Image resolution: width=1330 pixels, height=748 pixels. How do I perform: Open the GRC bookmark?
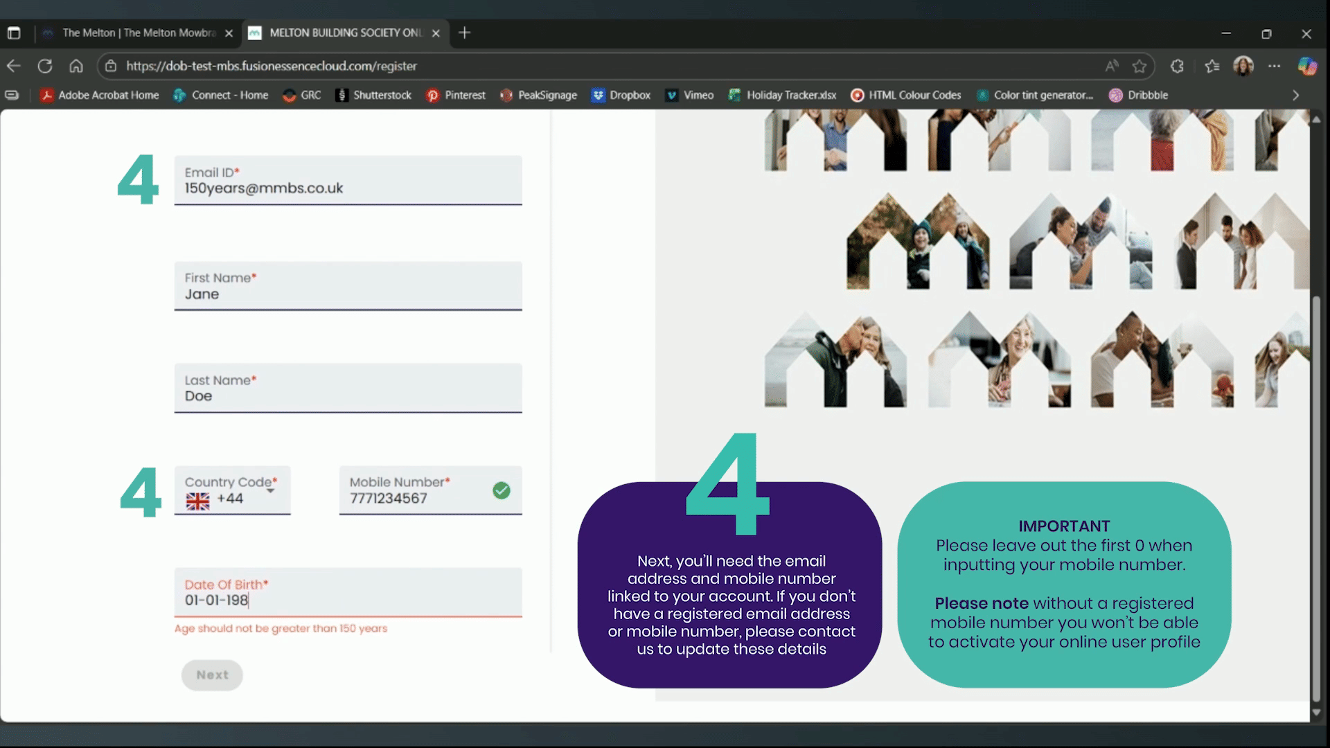[x=302, y=95]
